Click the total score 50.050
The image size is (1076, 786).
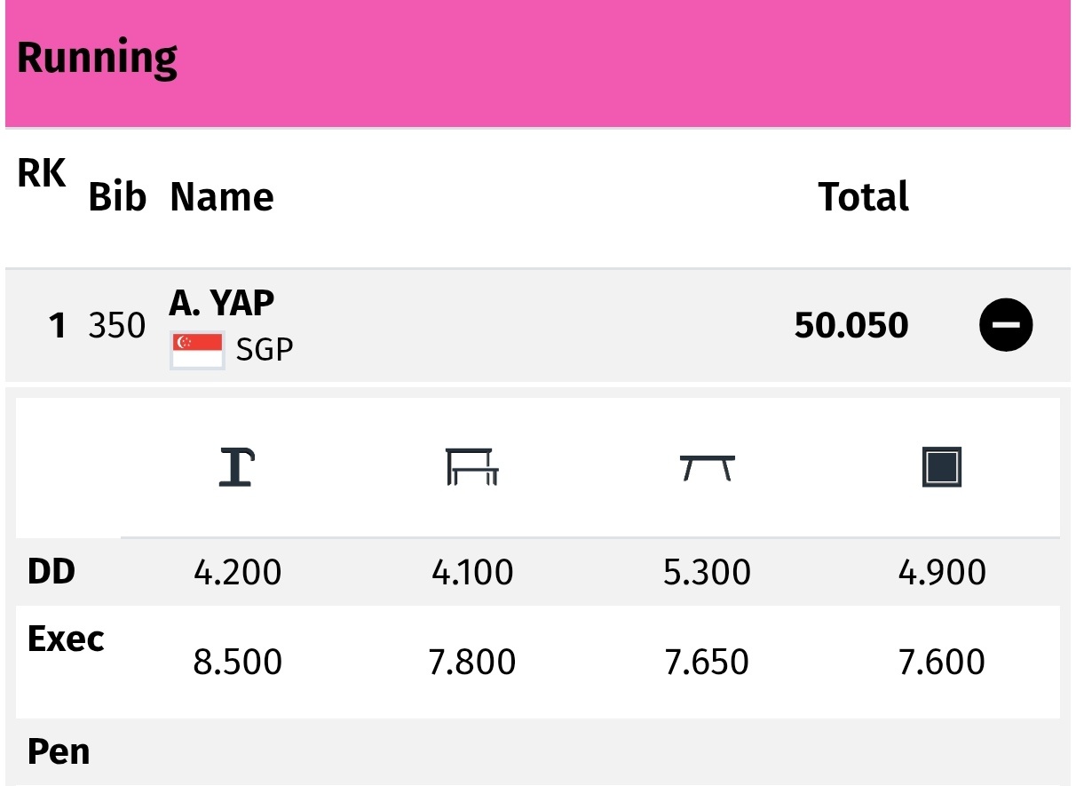click(x=851, y=326)
